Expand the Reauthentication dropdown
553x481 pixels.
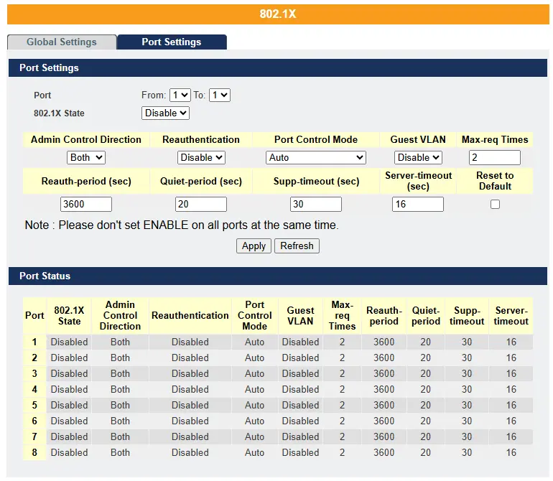(x=201, y=157)
